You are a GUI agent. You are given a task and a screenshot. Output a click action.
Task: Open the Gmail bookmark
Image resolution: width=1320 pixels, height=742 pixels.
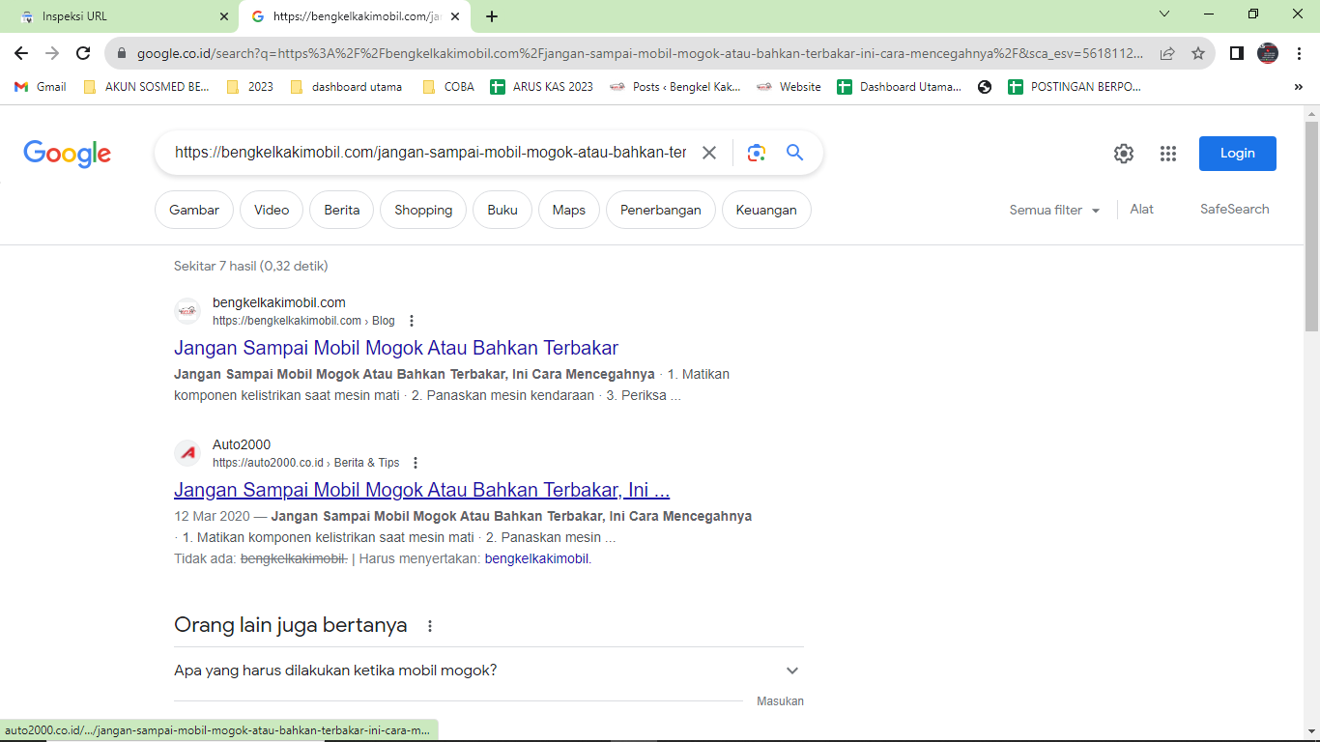41,87
